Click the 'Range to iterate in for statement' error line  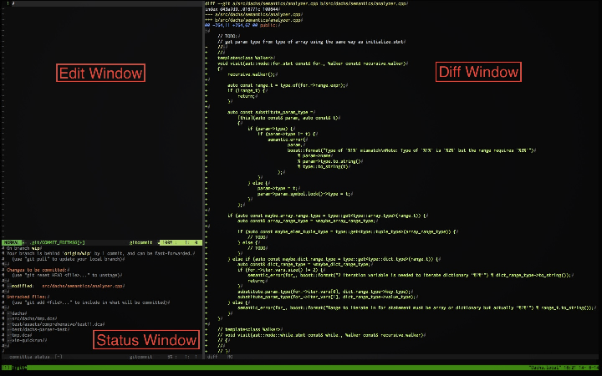pos(417,307)
